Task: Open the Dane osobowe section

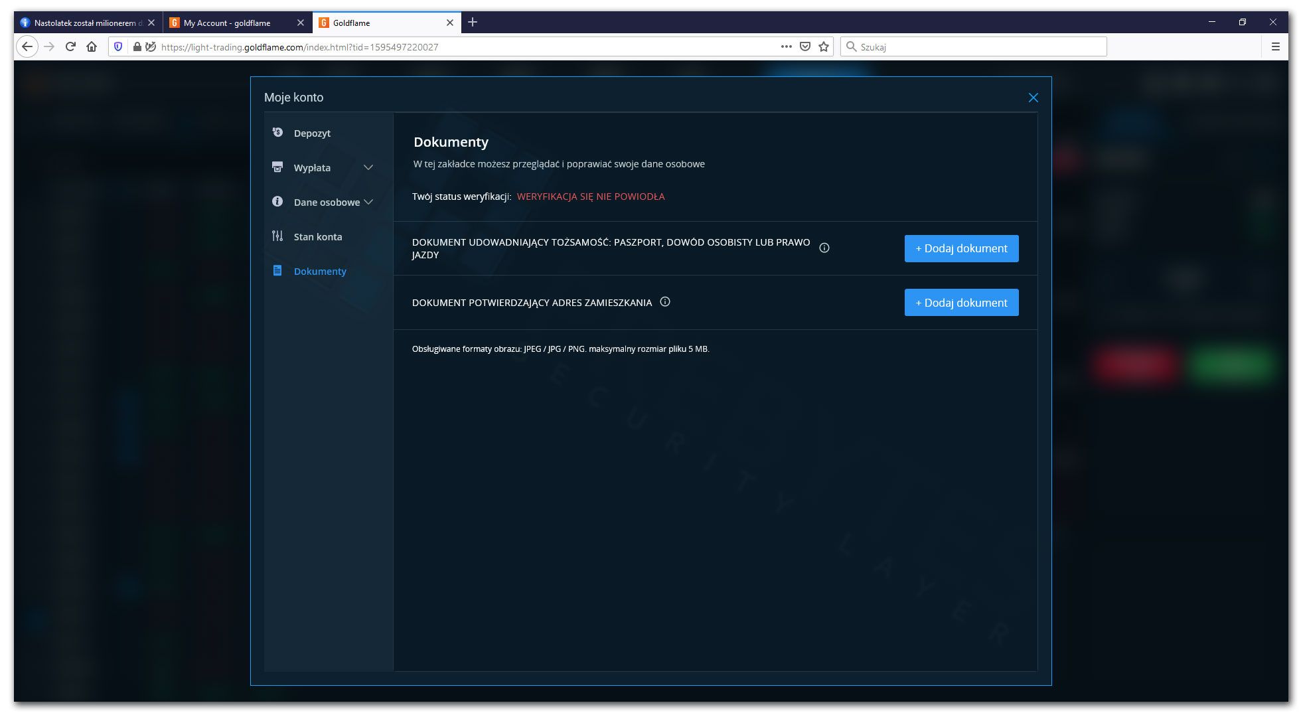Action: point(328,202)
